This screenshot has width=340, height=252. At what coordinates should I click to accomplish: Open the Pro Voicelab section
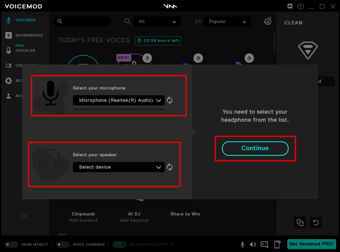21,48
